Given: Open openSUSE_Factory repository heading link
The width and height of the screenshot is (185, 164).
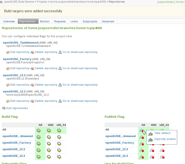Looking at the screenshot, I should click(x=17, y=59).
